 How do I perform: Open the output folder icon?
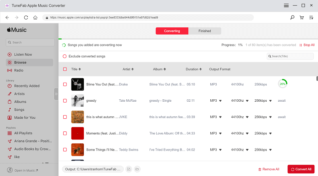coord(137,169)
